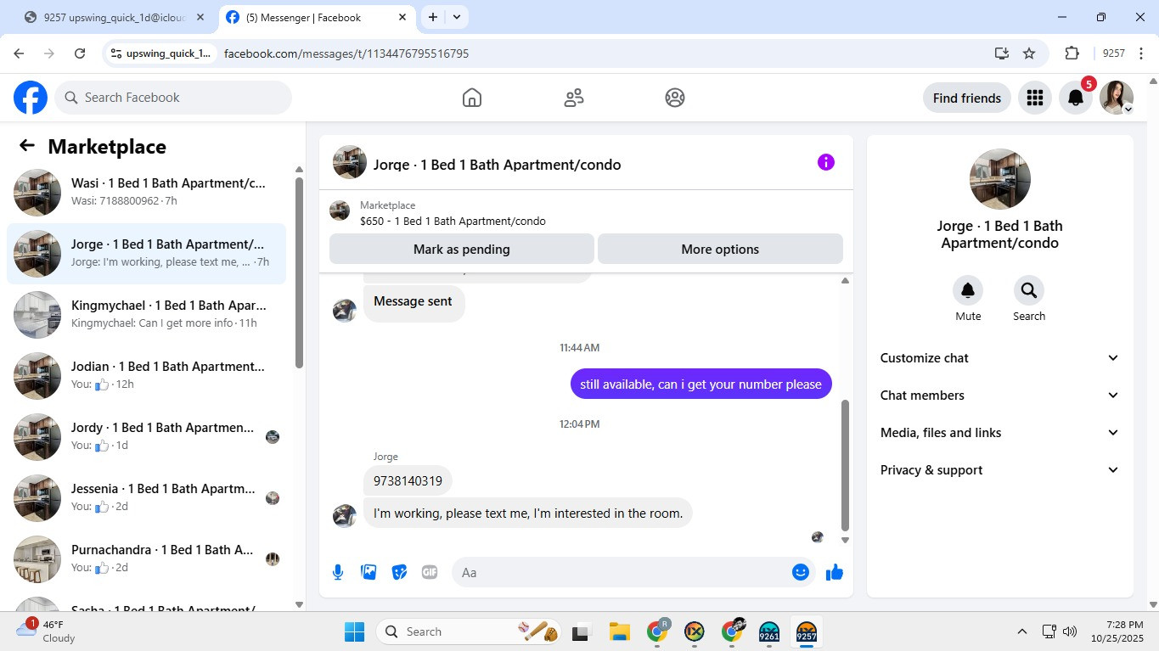Open the Jodian apartment conversation
This screenshot has width=1159, height=651.
click(146, 376)
